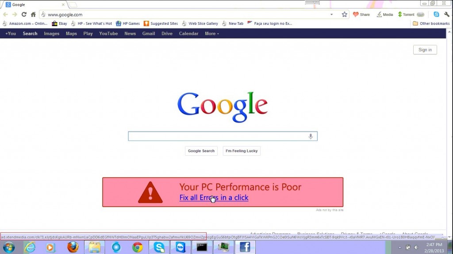Screen dimensions: 453x254
Task: Open Other bookmarks folder
Action: [x=431, y=23]
